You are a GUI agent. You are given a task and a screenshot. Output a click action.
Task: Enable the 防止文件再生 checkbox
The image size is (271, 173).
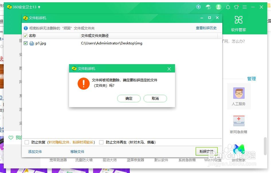101,142
